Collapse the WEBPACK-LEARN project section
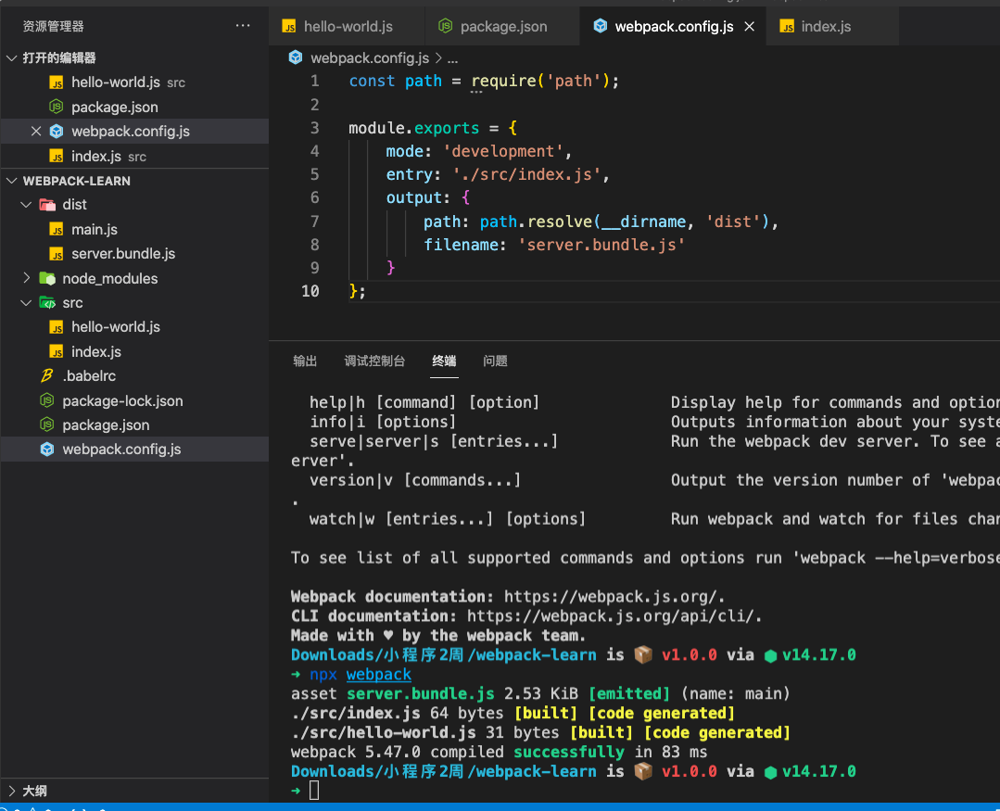 [12, 181]
